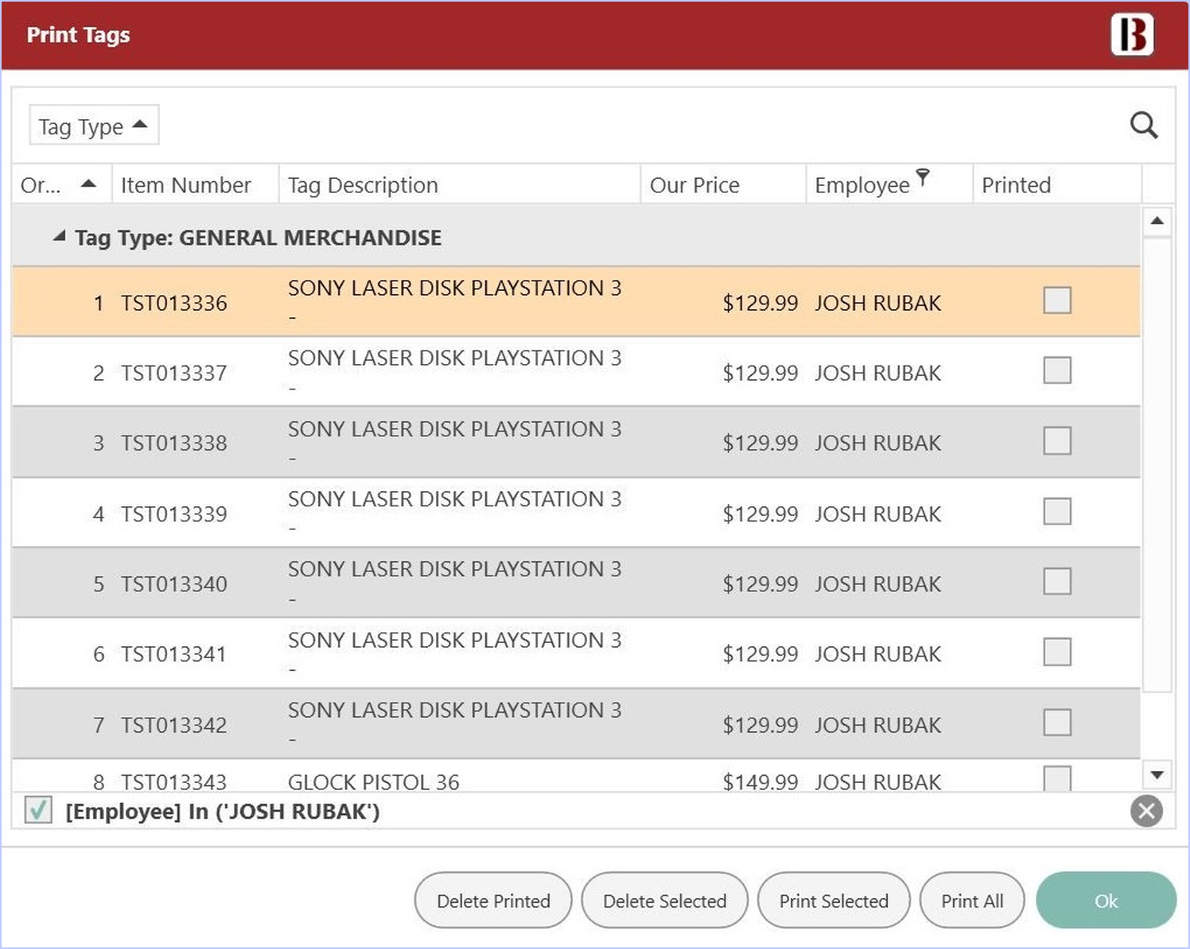Click Sony Playstation description in row 5

455,569
